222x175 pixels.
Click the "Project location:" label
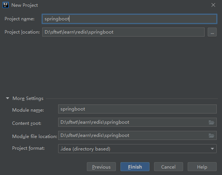click(22, 32)
